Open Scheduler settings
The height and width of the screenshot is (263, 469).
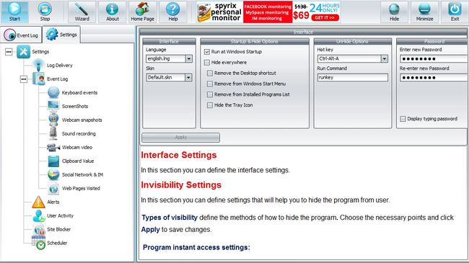click(57, 243)
